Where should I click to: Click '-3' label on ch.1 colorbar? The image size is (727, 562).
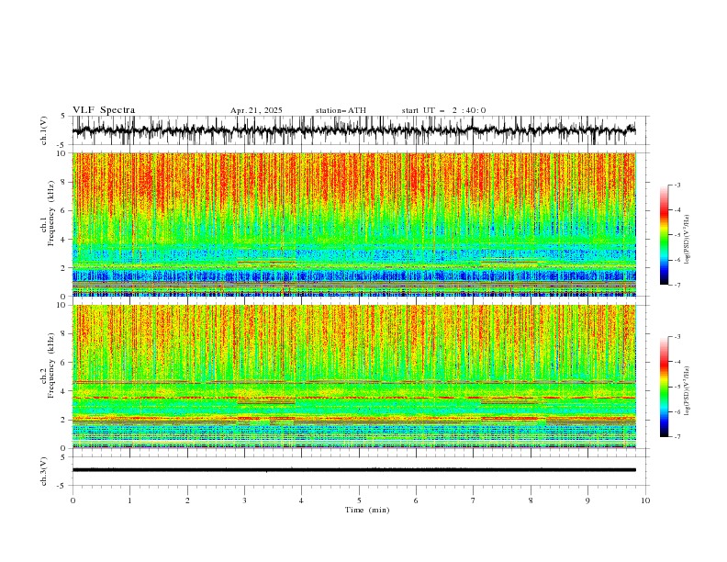677,185
